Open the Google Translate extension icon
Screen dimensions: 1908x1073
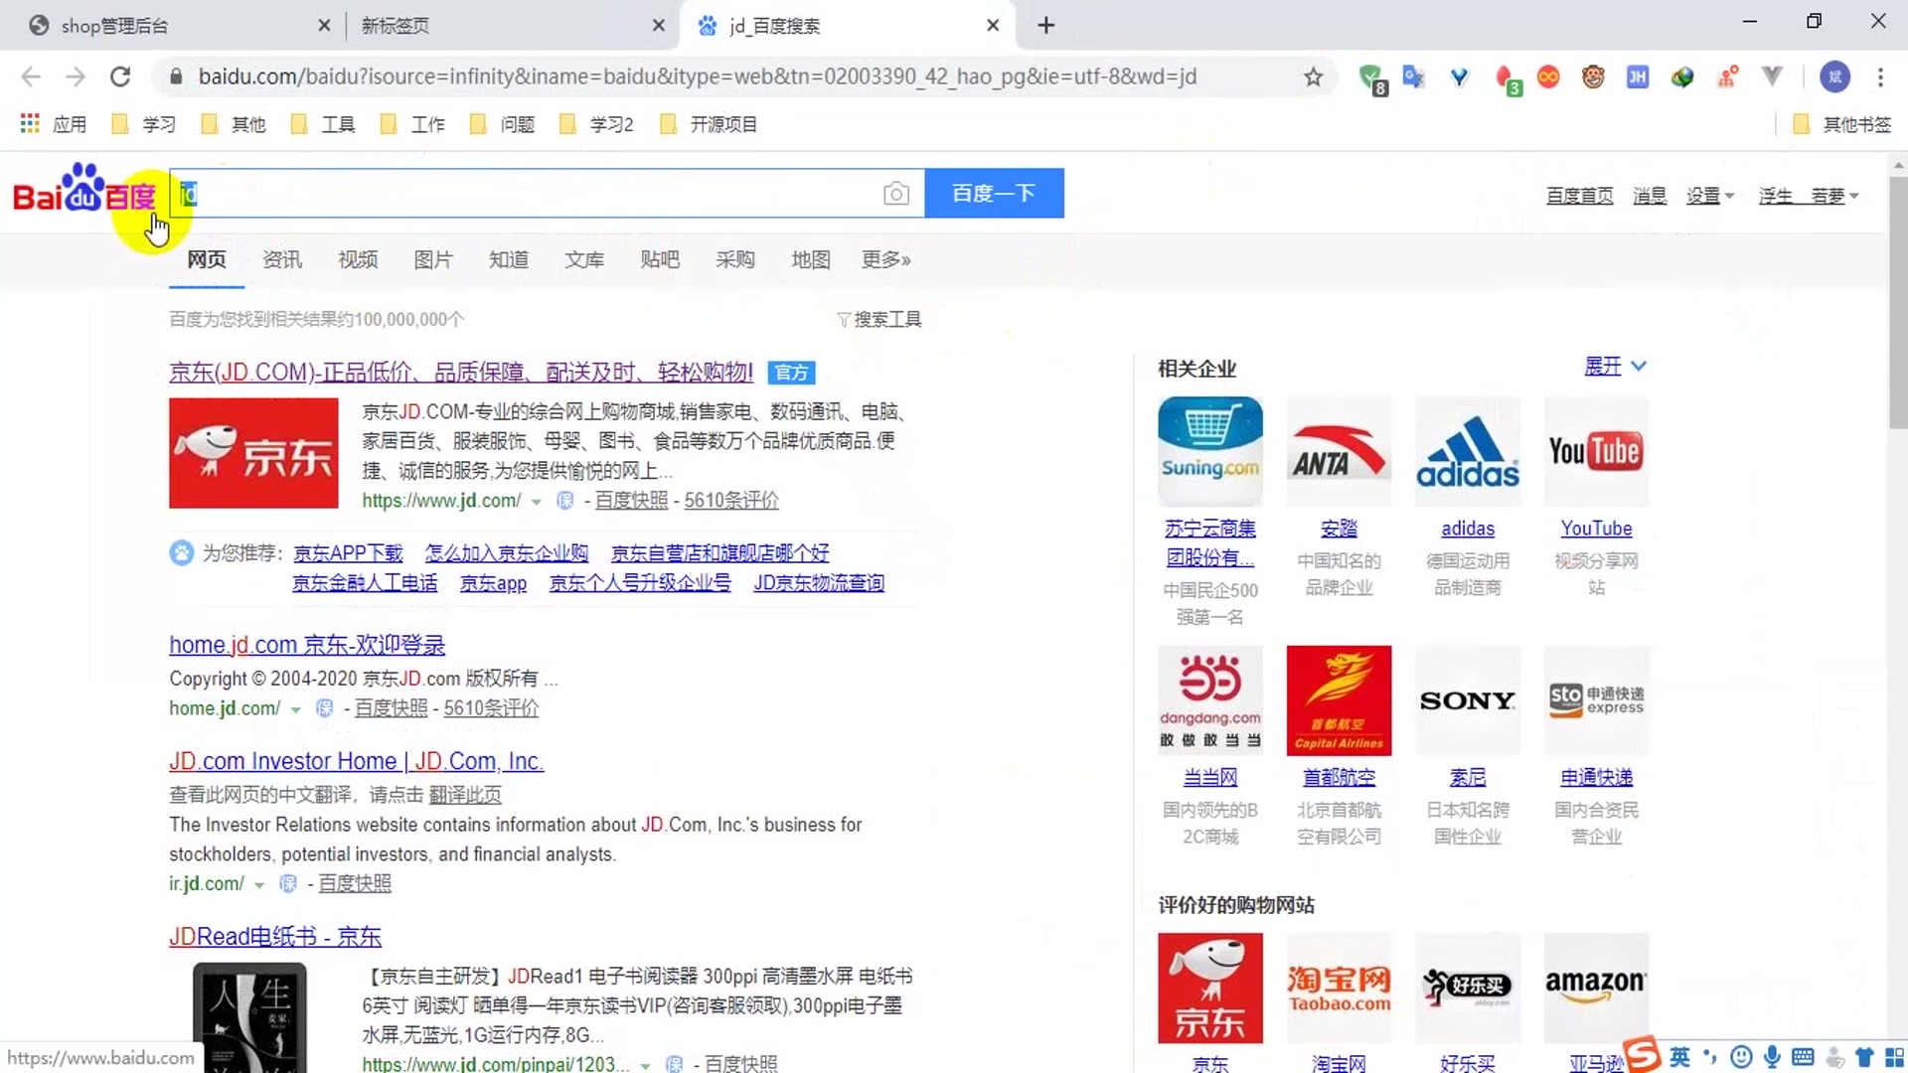[1413, 77]
